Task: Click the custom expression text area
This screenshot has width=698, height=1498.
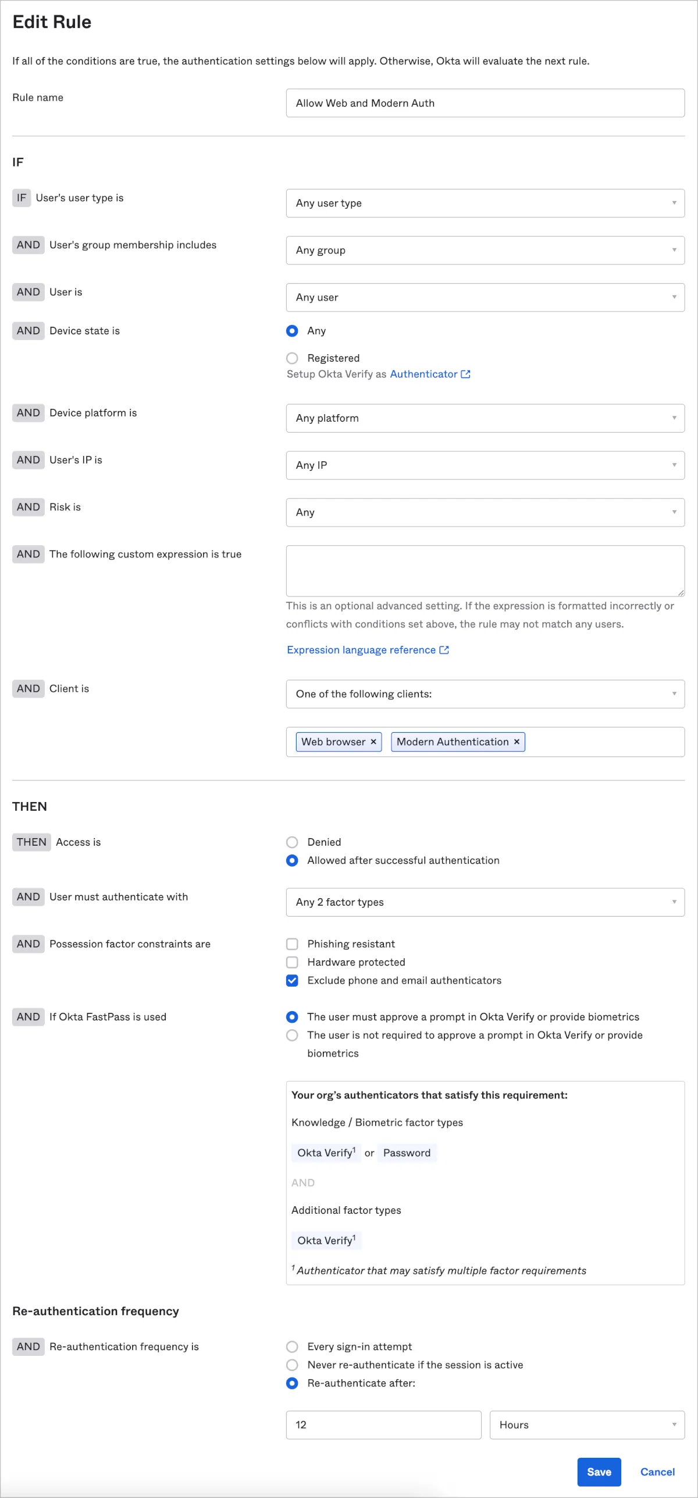Action: [x=485, y=571]
